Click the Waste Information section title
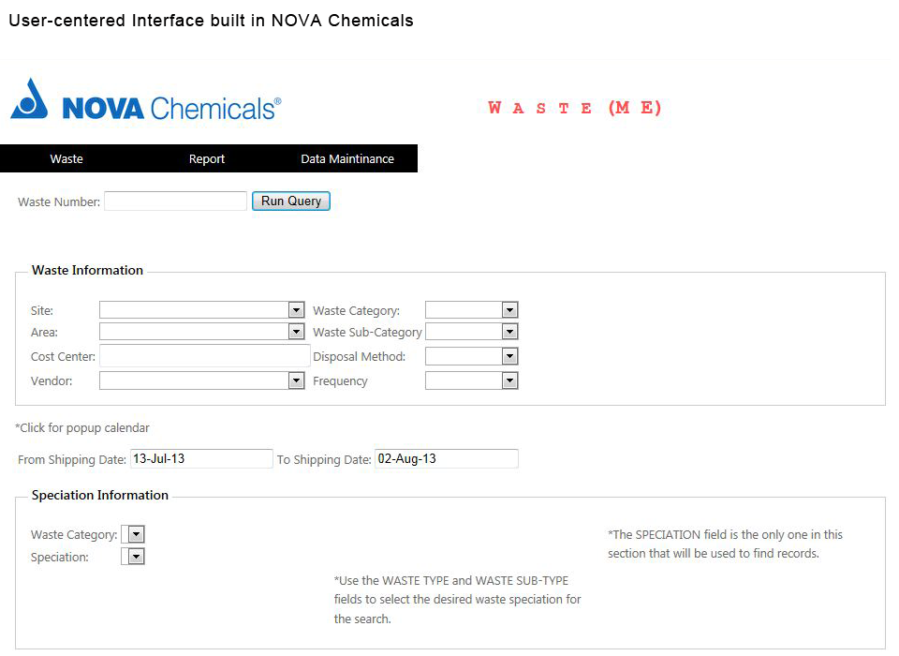Image resolution: width=899 pixels, height=656 pixels. tap(87, 271)
